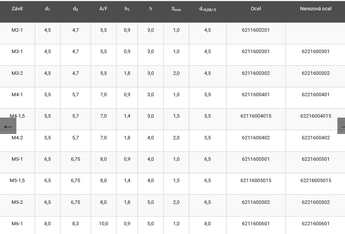
Task: Open stainless part number 62216005015
Action: pyautogui.click(x=315, y=181)
